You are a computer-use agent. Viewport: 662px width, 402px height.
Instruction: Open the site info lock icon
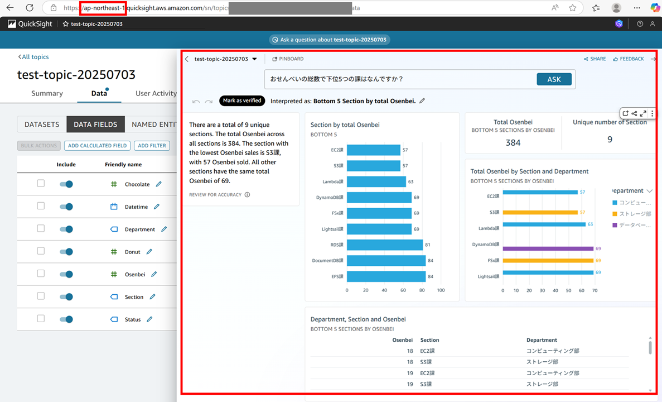[x=53, y=8]
